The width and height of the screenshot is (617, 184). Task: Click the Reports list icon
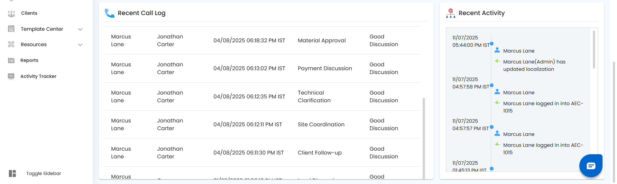(x=11, y=60)
